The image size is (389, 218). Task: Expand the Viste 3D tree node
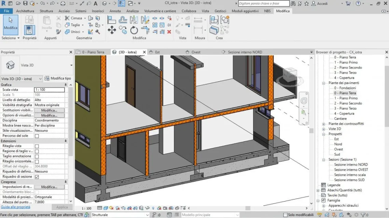click(324, 129)
